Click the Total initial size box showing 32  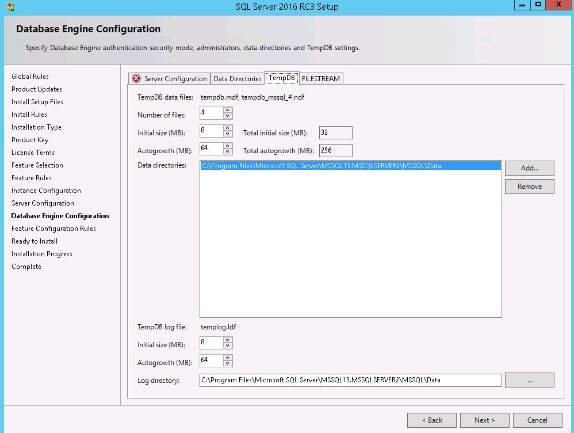(x=336, y=133)
